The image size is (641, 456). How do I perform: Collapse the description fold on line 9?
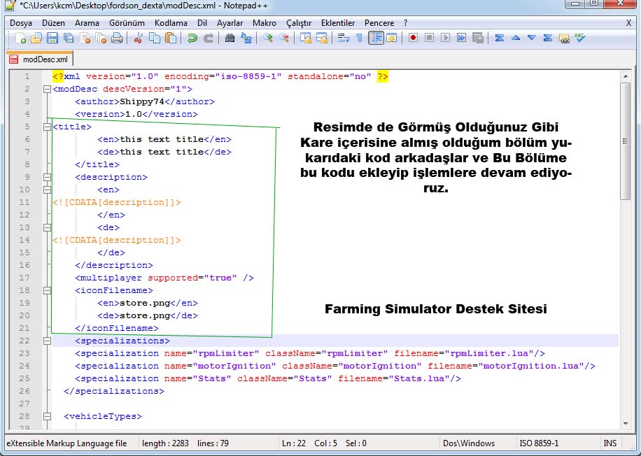(x=46, y=178)
